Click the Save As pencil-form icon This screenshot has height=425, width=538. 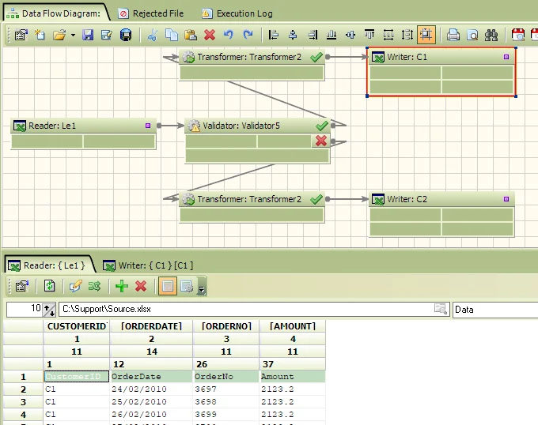(x=107, y=35)
